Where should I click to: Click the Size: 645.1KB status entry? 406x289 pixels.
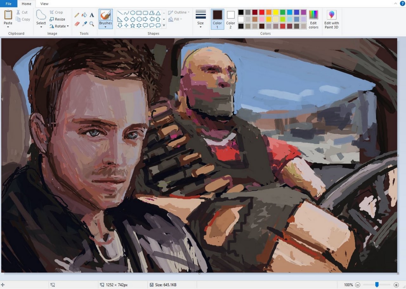163,285
